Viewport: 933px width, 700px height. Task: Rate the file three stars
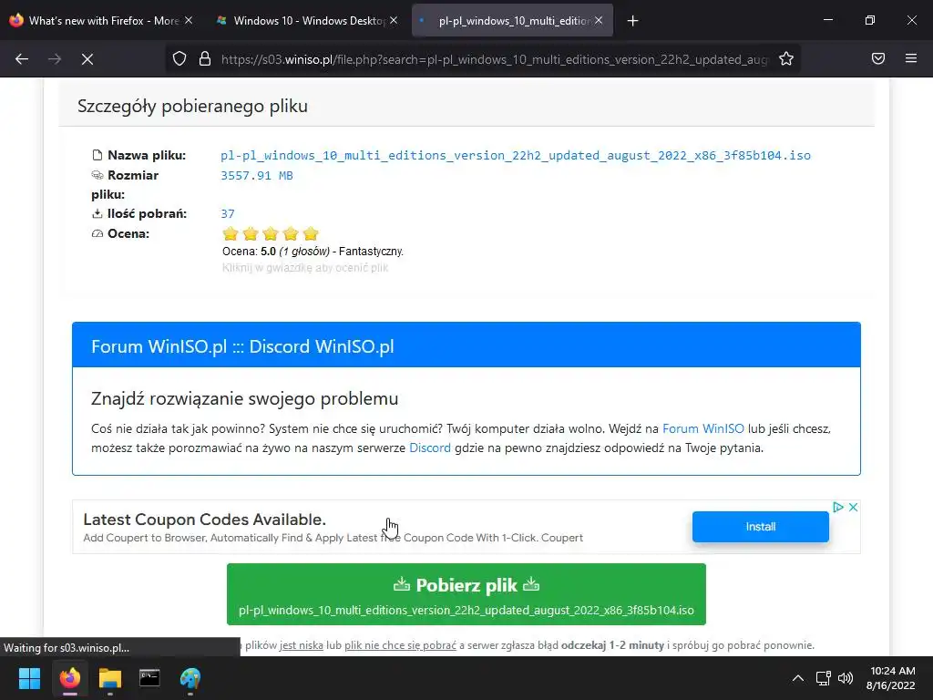pos(271,233)
